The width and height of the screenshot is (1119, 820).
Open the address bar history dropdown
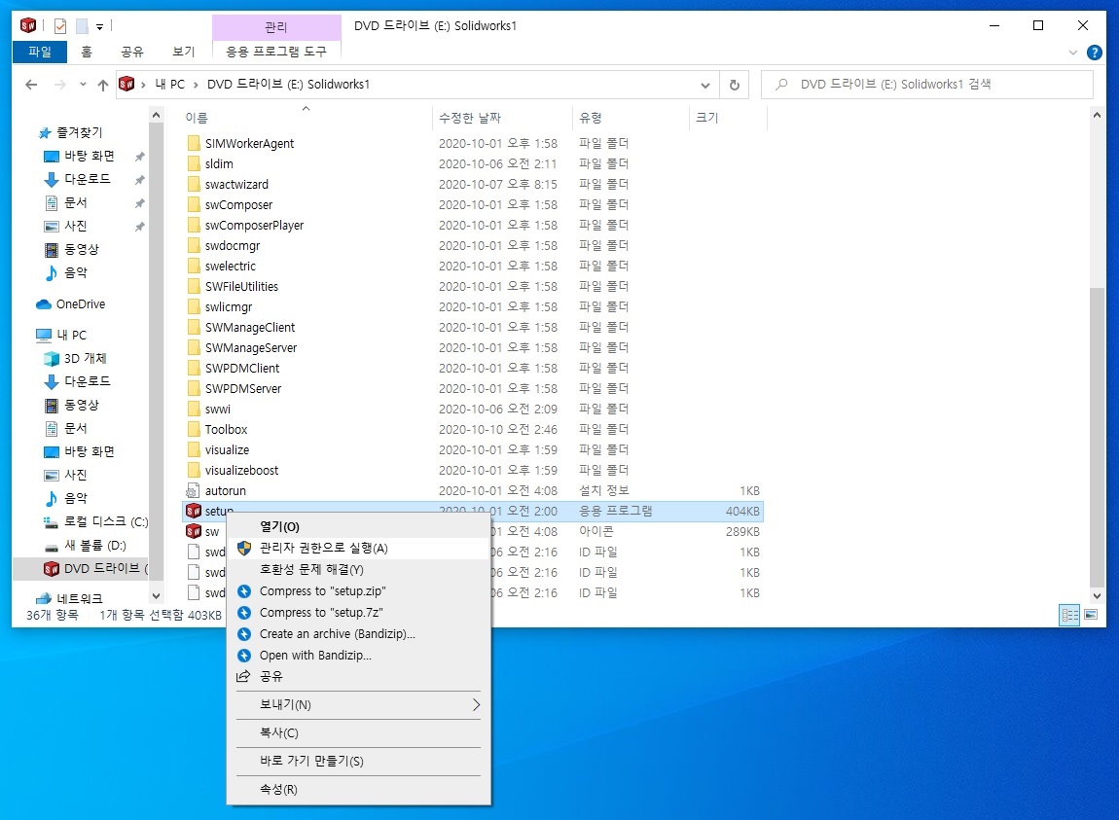click(x=705, y=85)
